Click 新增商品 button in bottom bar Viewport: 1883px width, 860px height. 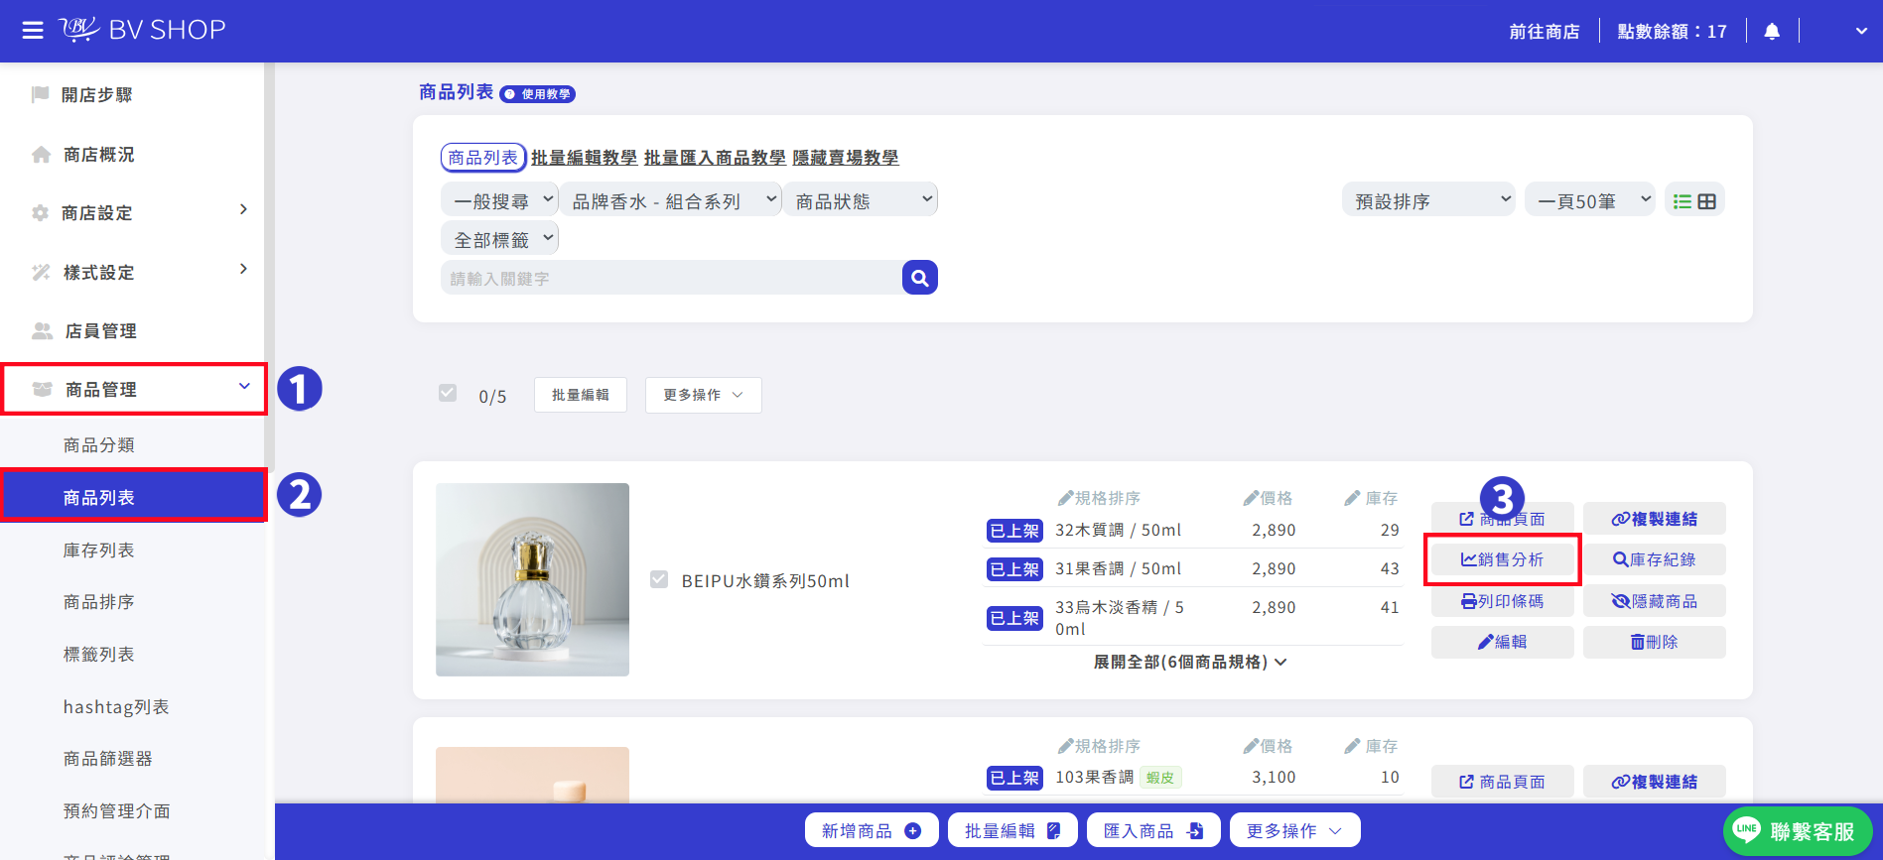click(872, 830)
